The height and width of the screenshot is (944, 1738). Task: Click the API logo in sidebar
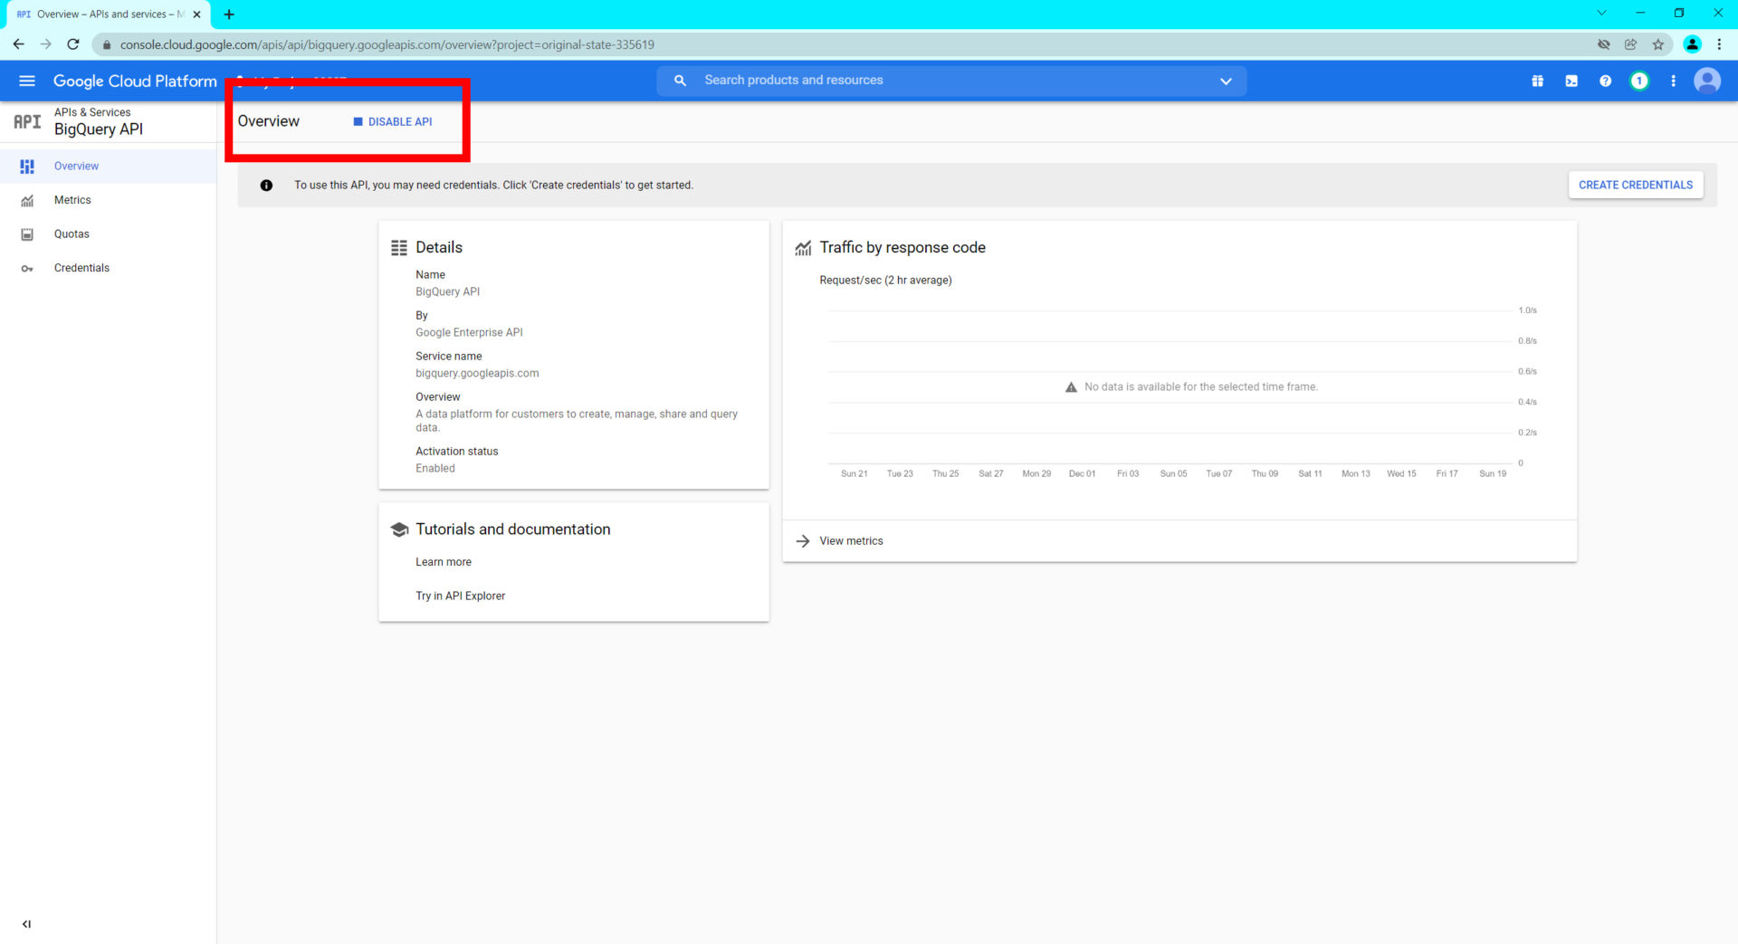pos(27,121)
